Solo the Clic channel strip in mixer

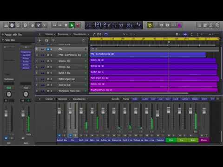point(75,135)
